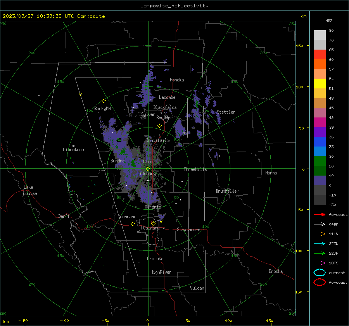Click the Hanna town label
This screenshot has width=349, height=326.
point(271,173)
